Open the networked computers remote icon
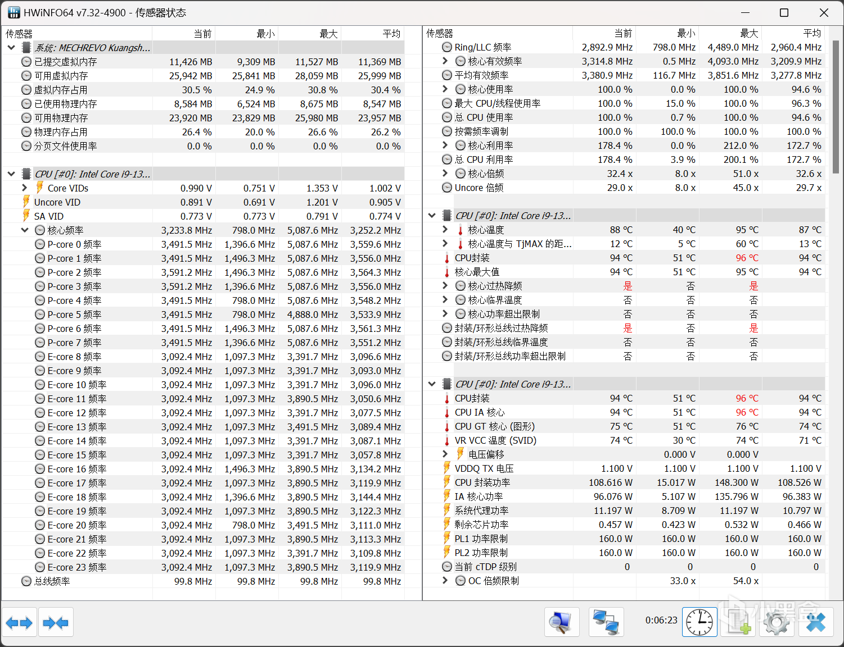844x647 pixels. tap(606, 622)
